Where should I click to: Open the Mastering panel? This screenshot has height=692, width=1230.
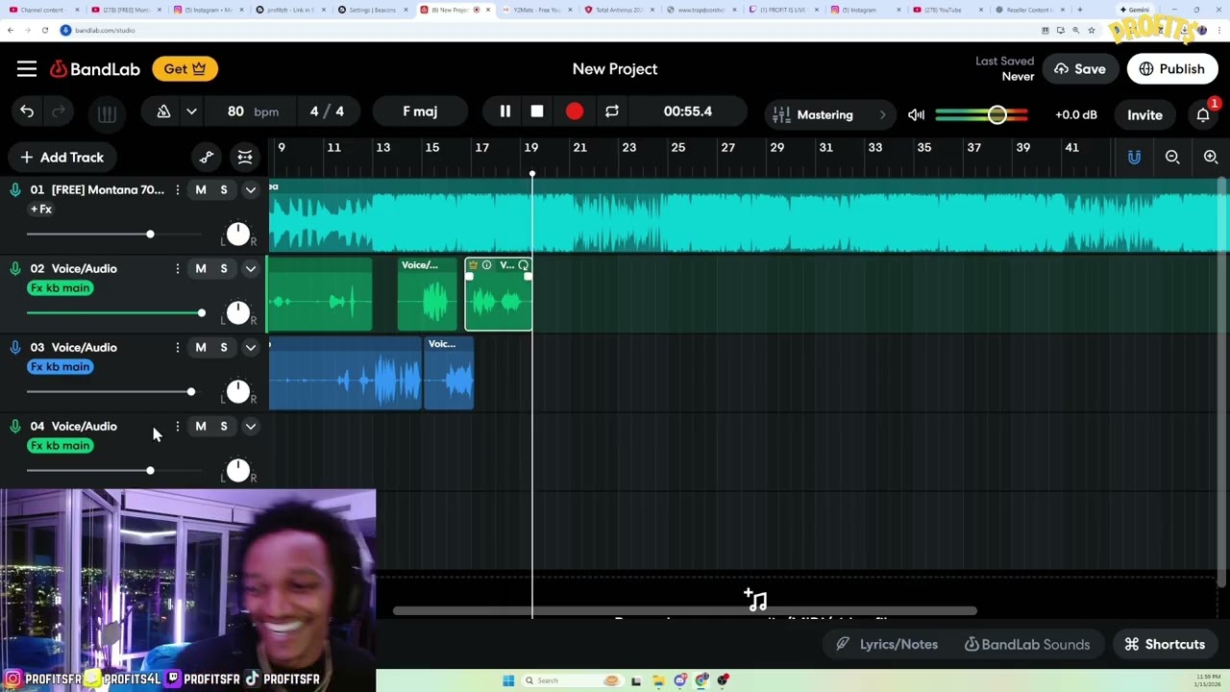point(832,114)
